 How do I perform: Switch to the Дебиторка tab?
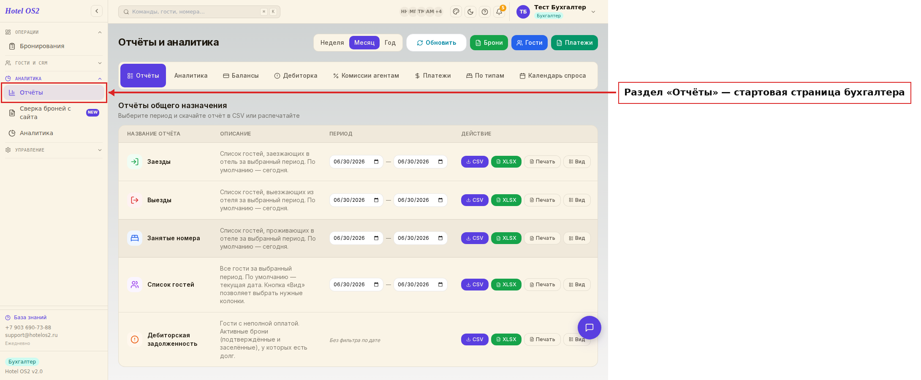296,76
